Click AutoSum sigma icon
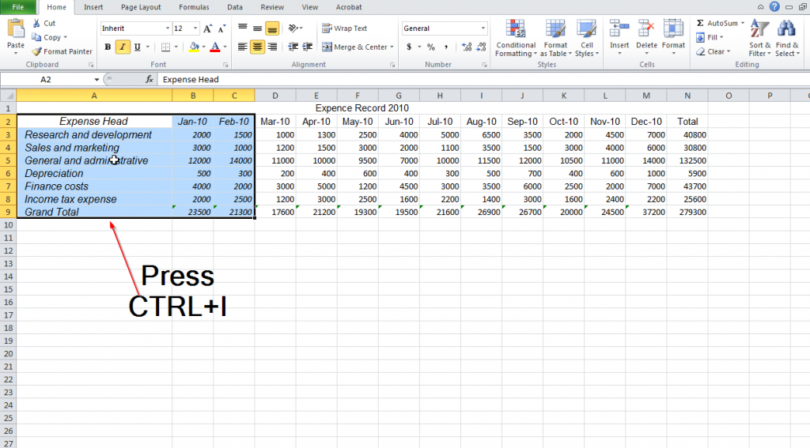Screen dimensions: 810x448 [701, 23]
